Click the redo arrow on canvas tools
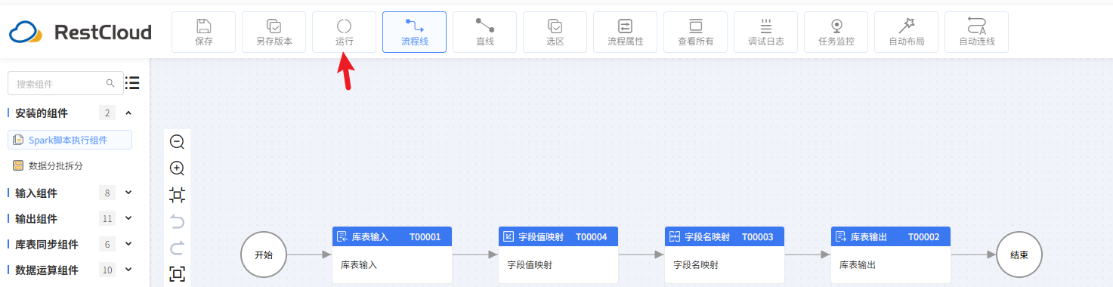This screenshot has width=1113, height=287. tap(178, 248)
